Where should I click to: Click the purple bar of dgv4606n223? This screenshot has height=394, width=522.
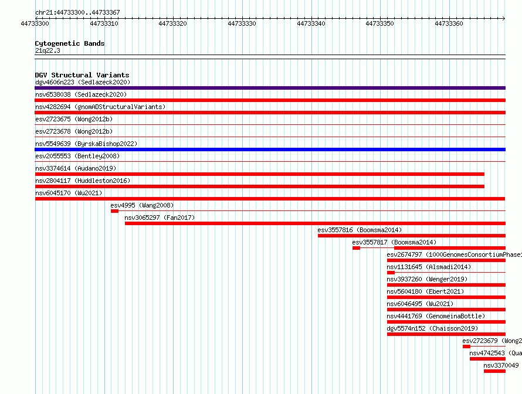[x=270, y=88]
